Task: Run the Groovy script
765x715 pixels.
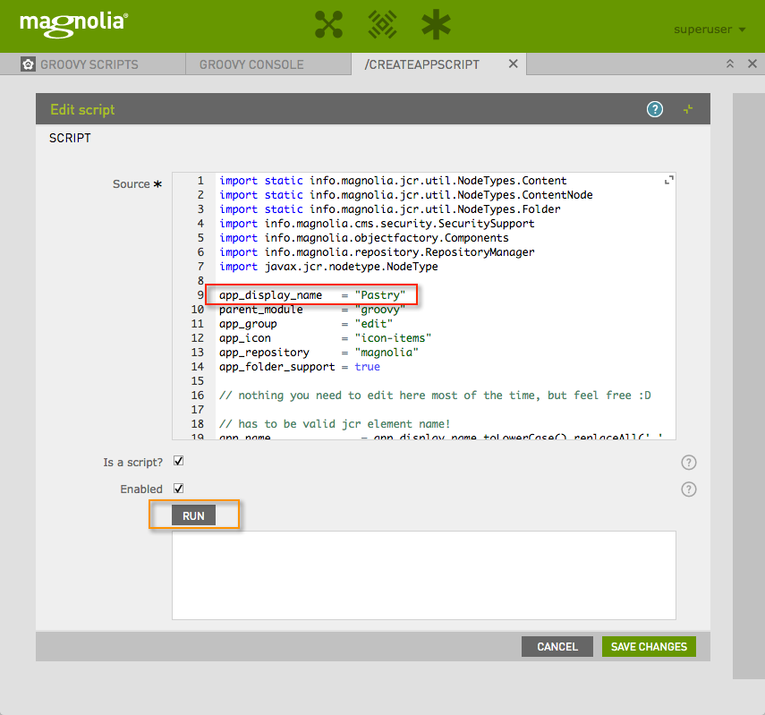Action: click(193, 515)
